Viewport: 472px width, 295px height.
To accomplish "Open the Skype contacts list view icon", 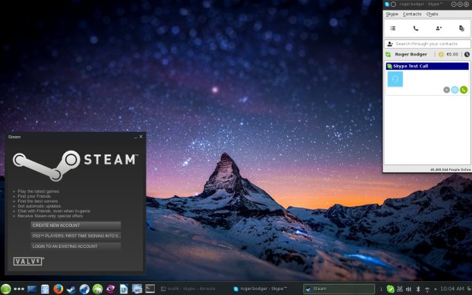I will (x=393, y=28).
